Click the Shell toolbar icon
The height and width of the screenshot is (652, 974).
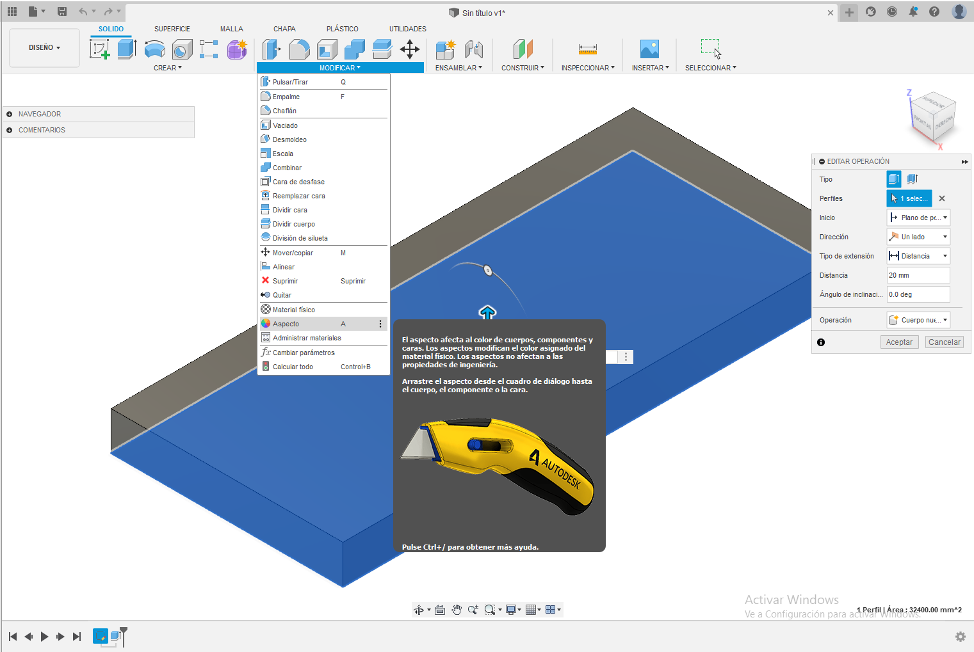tap(327, 49)
